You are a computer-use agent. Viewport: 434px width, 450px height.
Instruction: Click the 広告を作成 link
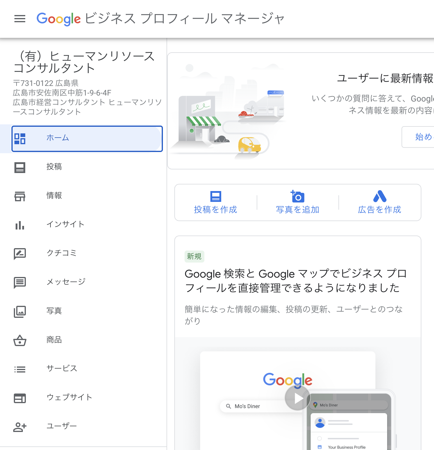pos(380,210)
